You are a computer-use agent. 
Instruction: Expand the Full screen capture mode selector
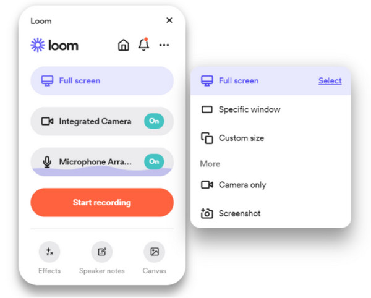[x=102, y=80]
